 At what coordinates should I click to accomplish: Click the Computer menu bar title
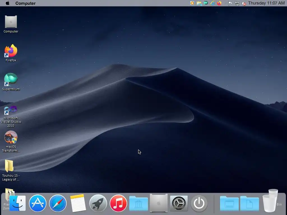coord(26,3)
